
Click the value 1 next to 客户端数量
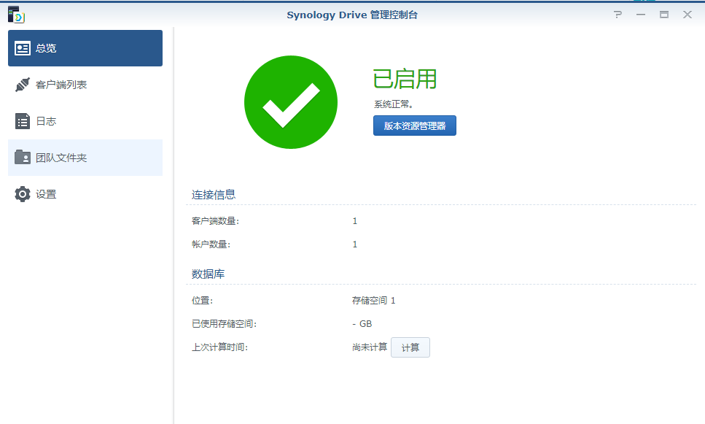coord(355,221)
